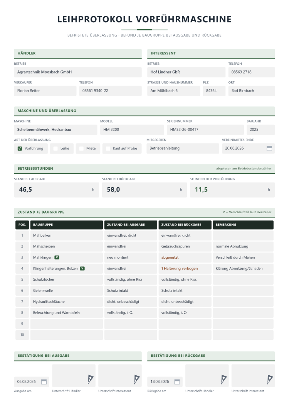Click column header Zustand bei Ausgabe
This screenshot has height=408, width=289.
click(x=131, y=225)
